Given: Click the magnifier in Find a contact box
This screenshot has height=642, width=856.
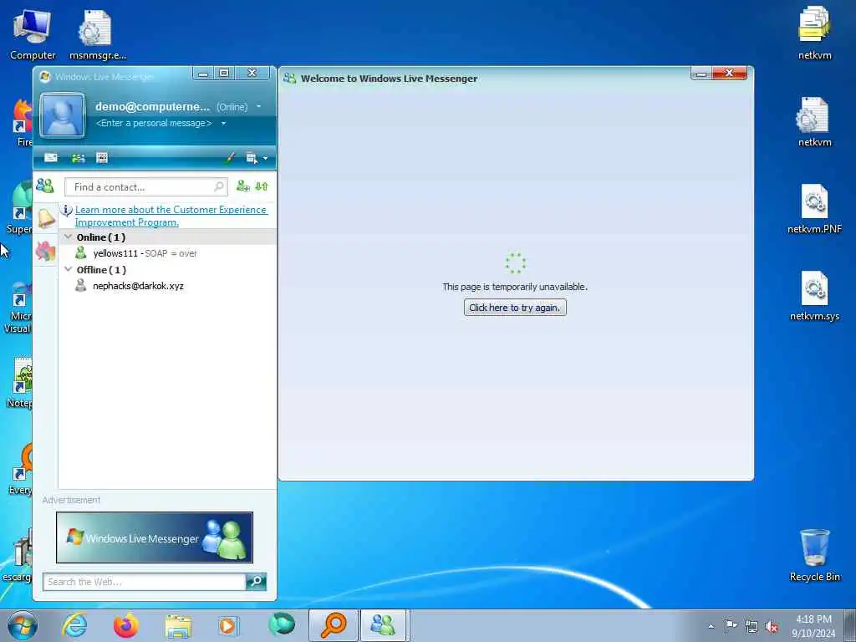Looking at the screenshot, I should [218, 186].
